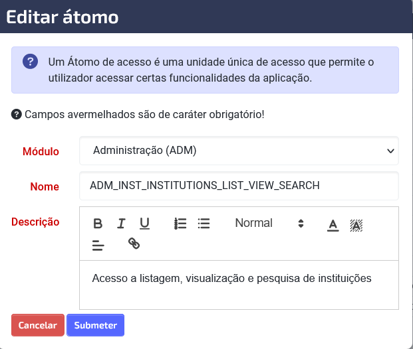Insert a bulleted list
413x349 pixels.
tap(204, 224)
